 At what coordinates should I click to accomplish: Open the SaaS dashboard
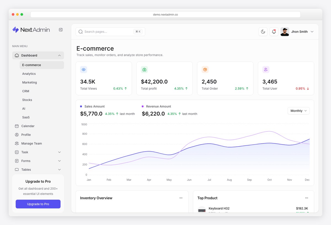tap(26, 117)
